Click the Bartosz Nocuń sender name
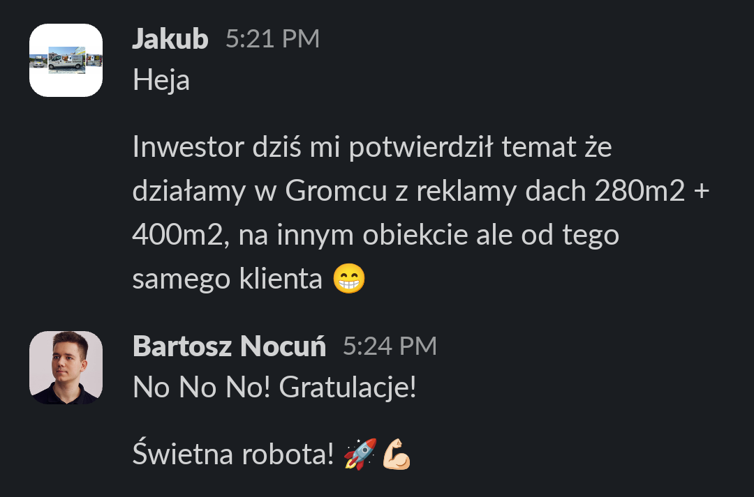 coord(230,346)
